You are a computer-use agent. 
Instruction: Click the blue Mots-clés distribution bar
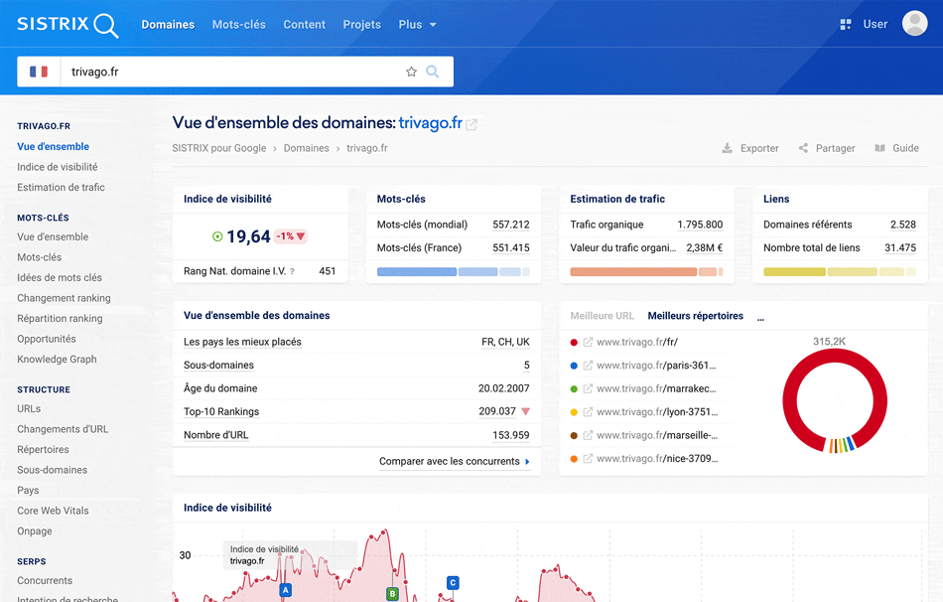(x=454, y=271)
